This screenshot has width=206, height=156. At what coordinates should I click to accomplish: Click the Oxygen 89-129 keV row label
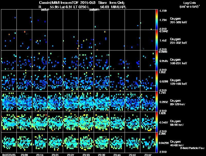(177, 102)
